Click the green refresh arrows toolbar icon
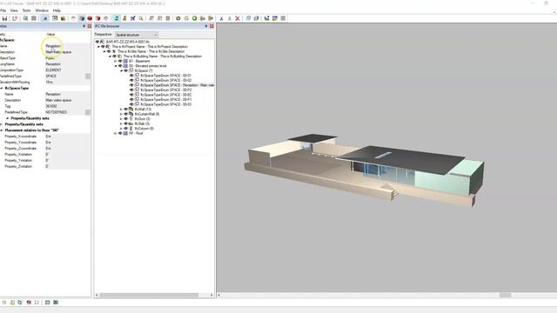Image resolution: width=557 pixels, height=313 pixels. pos(116,18)
